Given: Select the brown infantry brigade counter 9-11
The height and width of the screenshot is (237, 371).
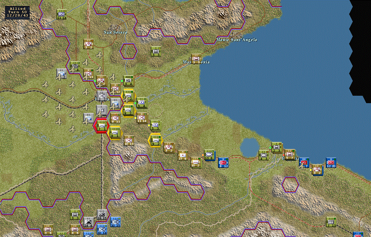Looking at the screenshot, I should coord(115,118).
